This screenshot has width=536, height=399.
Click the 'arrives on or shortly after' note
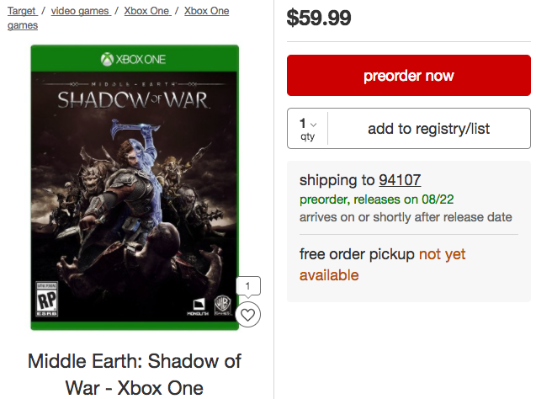tap(406, 216)
